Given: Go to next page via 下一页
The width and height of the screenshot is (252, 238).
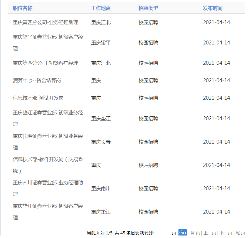Looking at the screenshot, I should click(226, 233).
